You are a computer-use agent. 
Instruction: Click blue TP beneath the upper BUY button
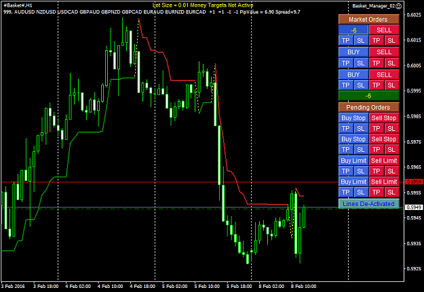pyautogui.click(x=345, y=63)
